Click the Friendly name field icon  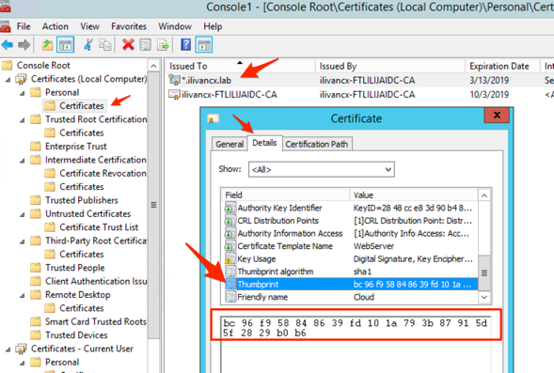(x=230, y=297)
